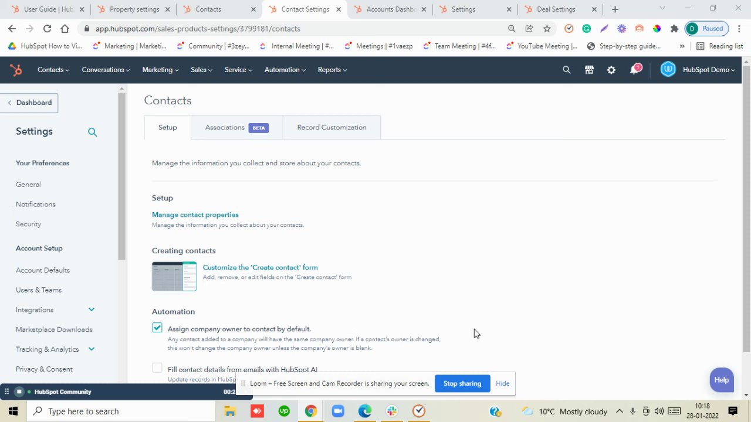Expand the Contacts navigation menu
Viewport: 751px width, 422px height.
point(53,70)
